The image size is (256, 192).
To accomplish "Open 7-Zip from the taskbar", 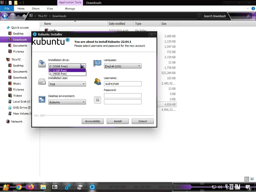I will coord(55,187).
